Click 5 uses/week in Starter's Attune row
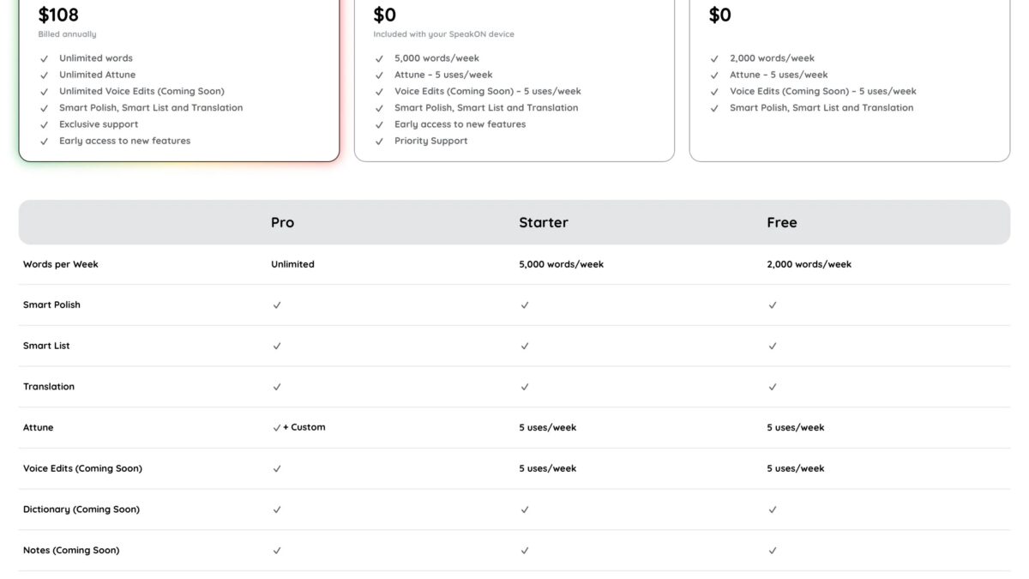Screen dimensions: 1029x579 548,427
